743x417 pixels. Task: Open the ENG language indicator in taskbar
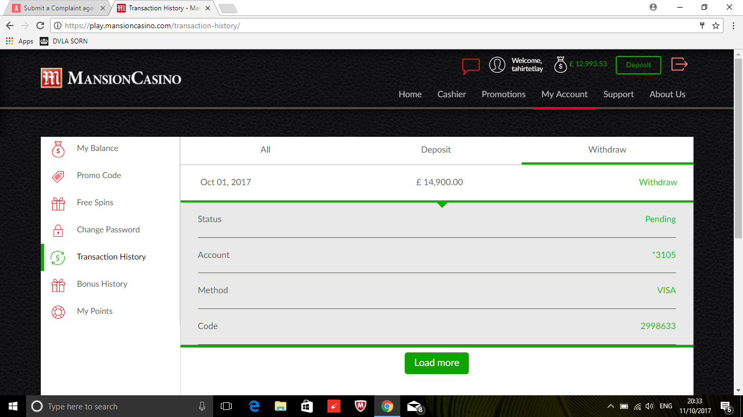pos(666,406)
